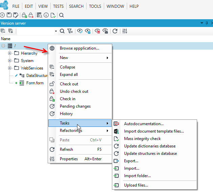This screenshot has width=213, height=194.
Task: Select Update structures in database
Action: click(x=155, y=154)
